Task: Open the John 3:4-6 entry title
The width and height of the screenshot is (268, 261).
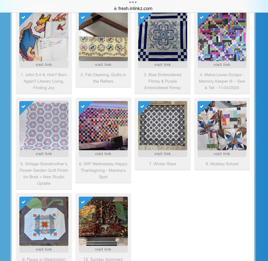Action: pos(44,81)
